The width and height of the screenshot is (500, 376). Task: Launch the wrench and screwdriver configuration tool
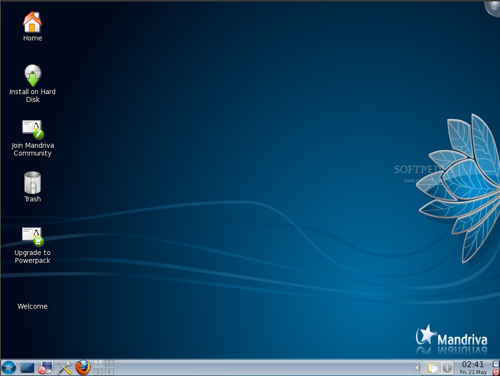[x=64, y=368]
